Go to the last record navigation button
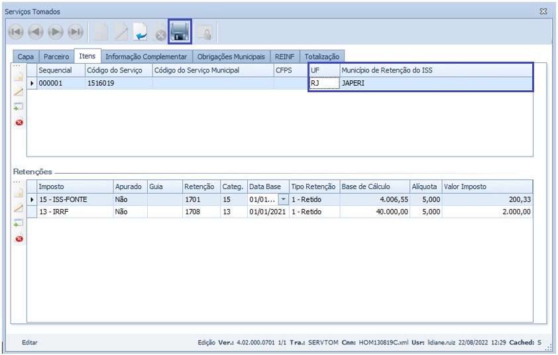This screenshot has height=355, width=558. (x=76, y=32)
